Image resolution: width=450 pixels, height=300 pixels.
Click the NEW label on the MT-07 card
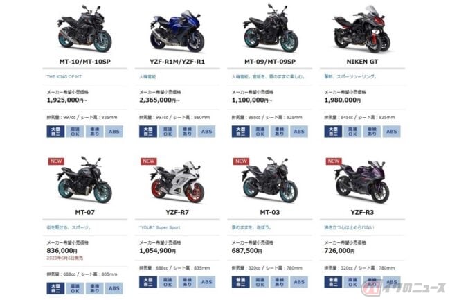(56, 161)
